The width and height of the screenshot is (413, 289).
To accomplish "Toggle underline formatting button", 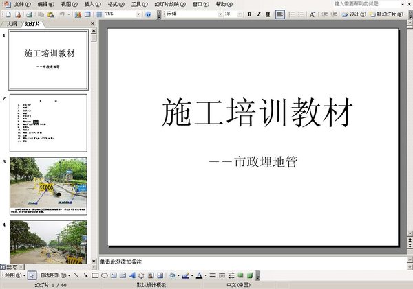I will coord(267,14).
